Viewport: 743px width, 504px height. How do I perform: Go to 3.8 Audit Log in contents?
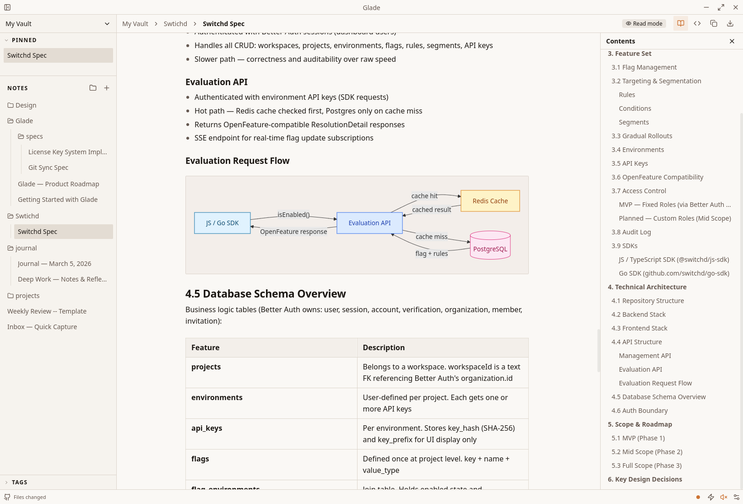pos(631,232)
